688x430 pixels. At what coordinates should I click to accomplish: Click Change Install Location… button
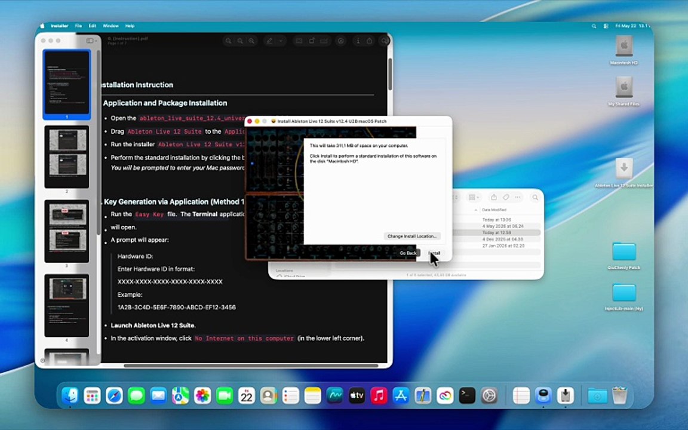point(411,236)
